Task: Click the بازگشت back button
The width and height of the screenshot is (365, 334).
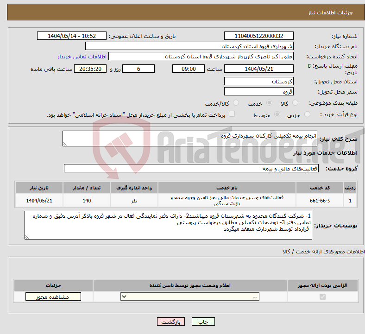Action: pyautogui.click(x=170, y=321)
